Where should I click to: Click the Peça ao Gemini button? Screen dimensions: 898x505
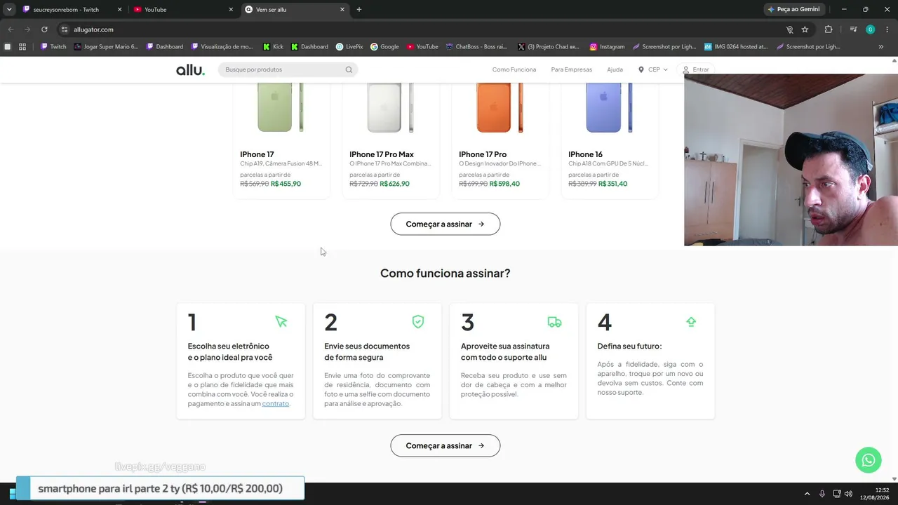794,10
